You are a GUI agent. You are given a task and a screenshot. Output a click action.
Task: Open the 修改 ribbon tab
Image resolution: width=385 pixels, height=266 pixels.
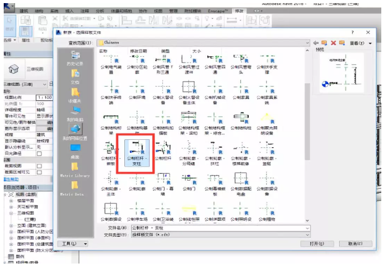pos(239,11)
